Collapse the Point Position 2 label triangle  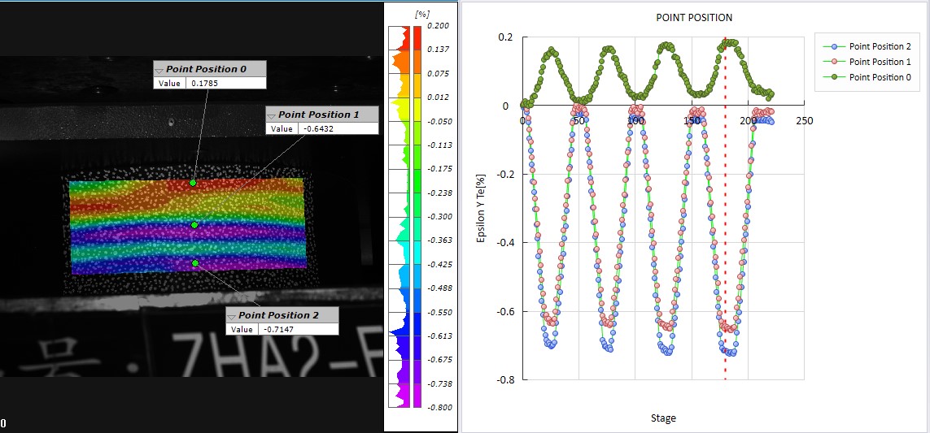(233, 316)
